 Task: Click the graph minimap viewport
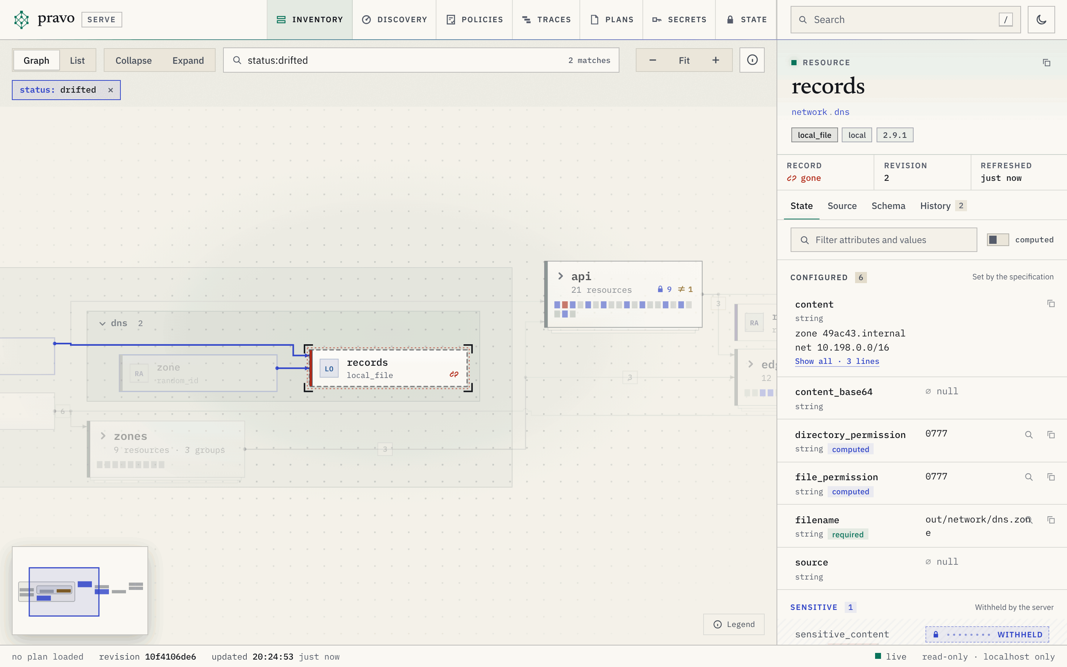click(x=64, y=591)
